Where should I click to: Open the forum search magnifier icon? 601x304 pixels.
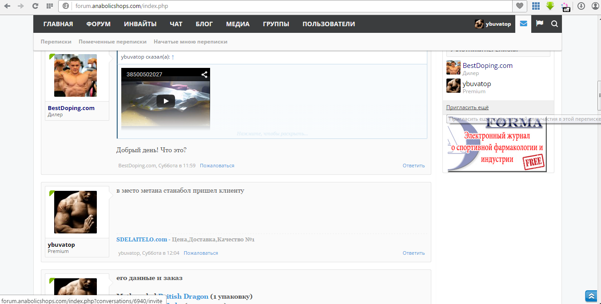pyautogui.click(x=554, y=24)
